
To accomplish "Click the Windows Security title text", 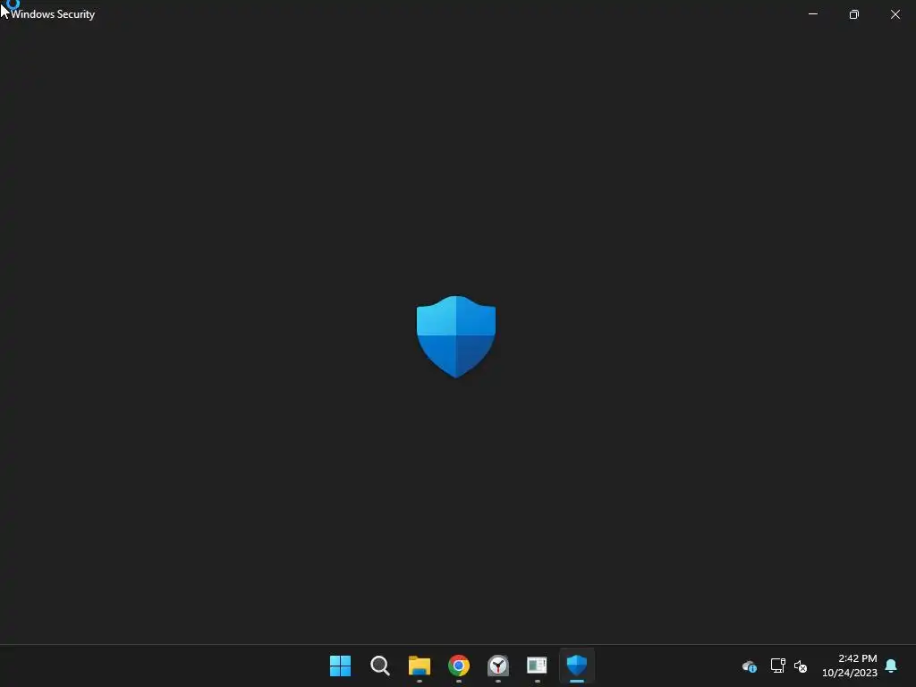I will [x=53, y=14].
